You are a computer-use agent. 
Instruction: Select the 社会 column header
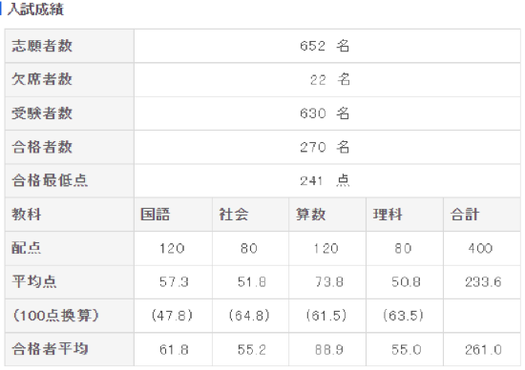[233, 215]
